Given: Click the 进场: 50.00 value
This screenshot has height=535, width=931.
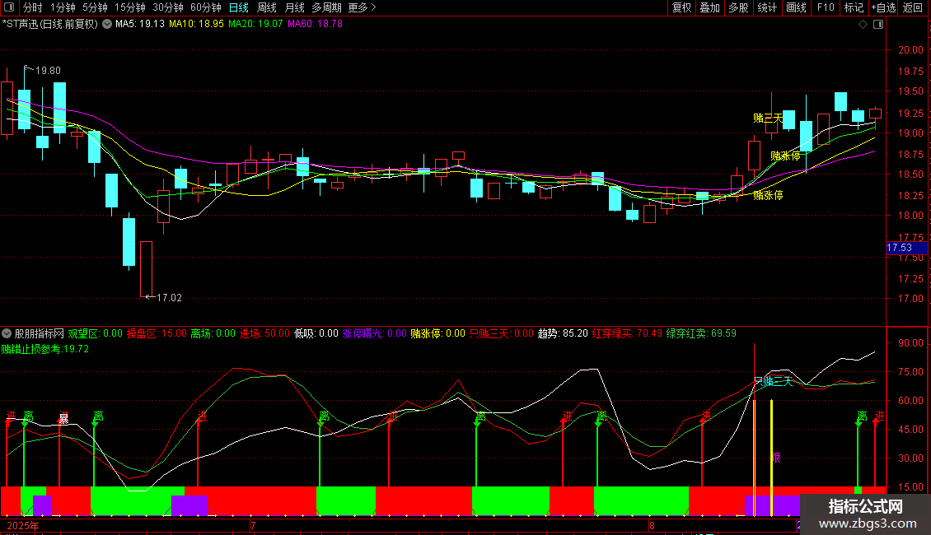Looking at the screenshot, I should [x=264, y=334].
